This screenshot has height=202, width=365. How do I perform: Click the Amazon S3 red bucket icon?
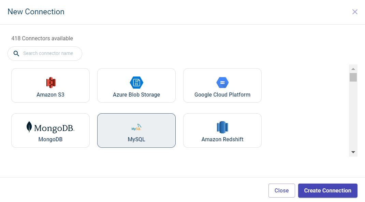pos(50,82)
